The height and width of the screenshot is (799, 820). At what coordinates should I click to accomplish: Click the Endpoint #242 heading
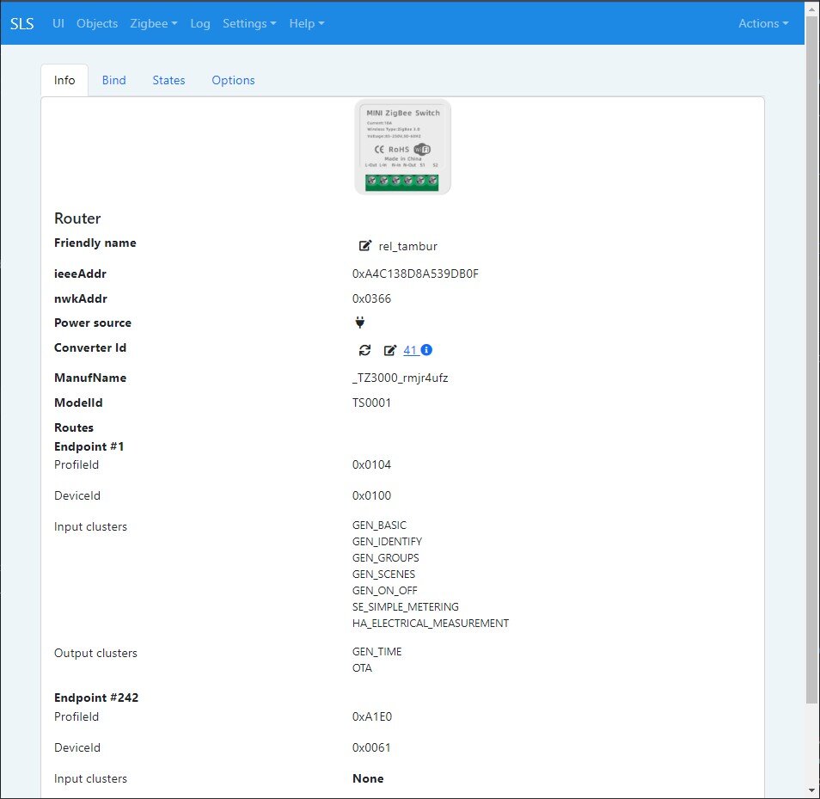96,698
